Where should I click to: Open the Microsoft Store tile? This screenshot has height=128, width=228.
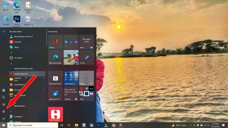(56, 78)
